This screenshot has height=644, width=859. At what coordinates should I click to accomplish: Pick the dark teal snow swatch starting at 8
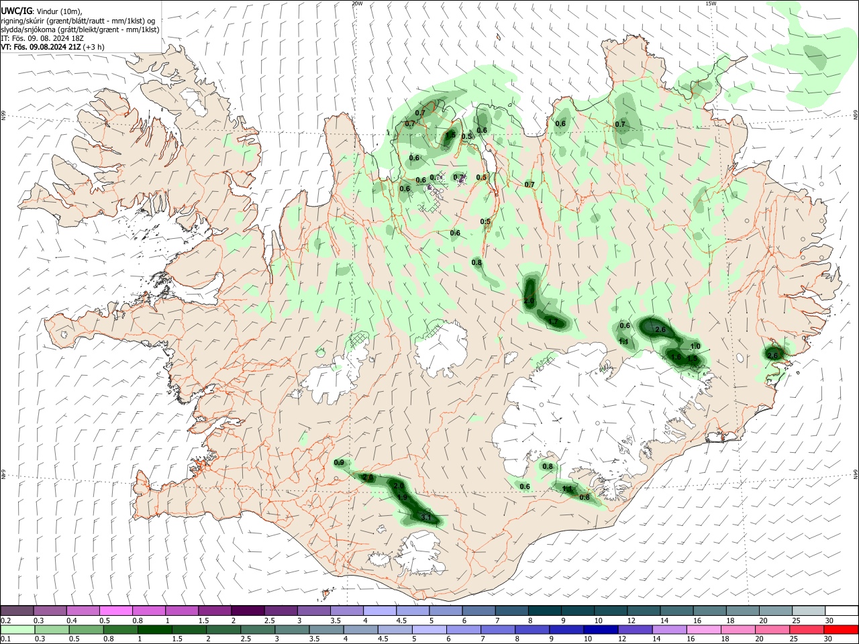coord(545,610)
